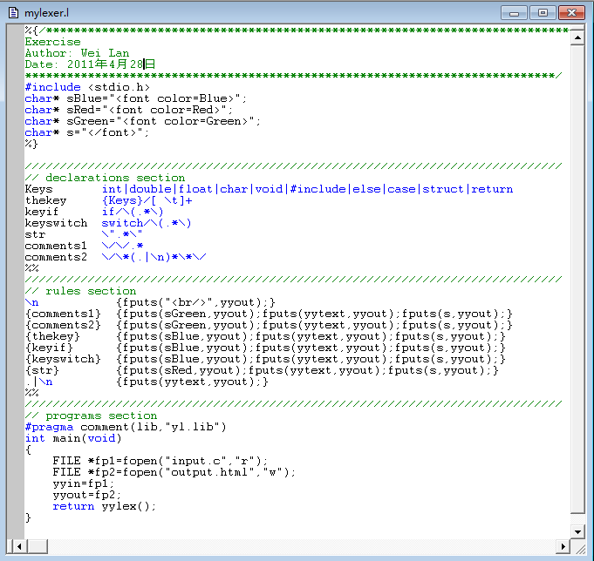Click the horizontal scrollbar thumb

click(38, 546)
